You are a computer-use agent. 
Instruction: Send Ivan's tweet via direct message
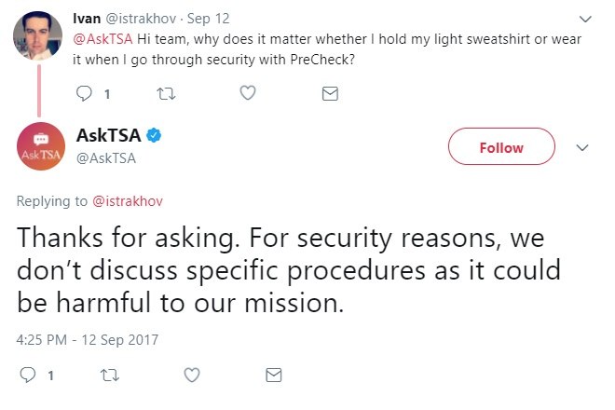[329, 93]
